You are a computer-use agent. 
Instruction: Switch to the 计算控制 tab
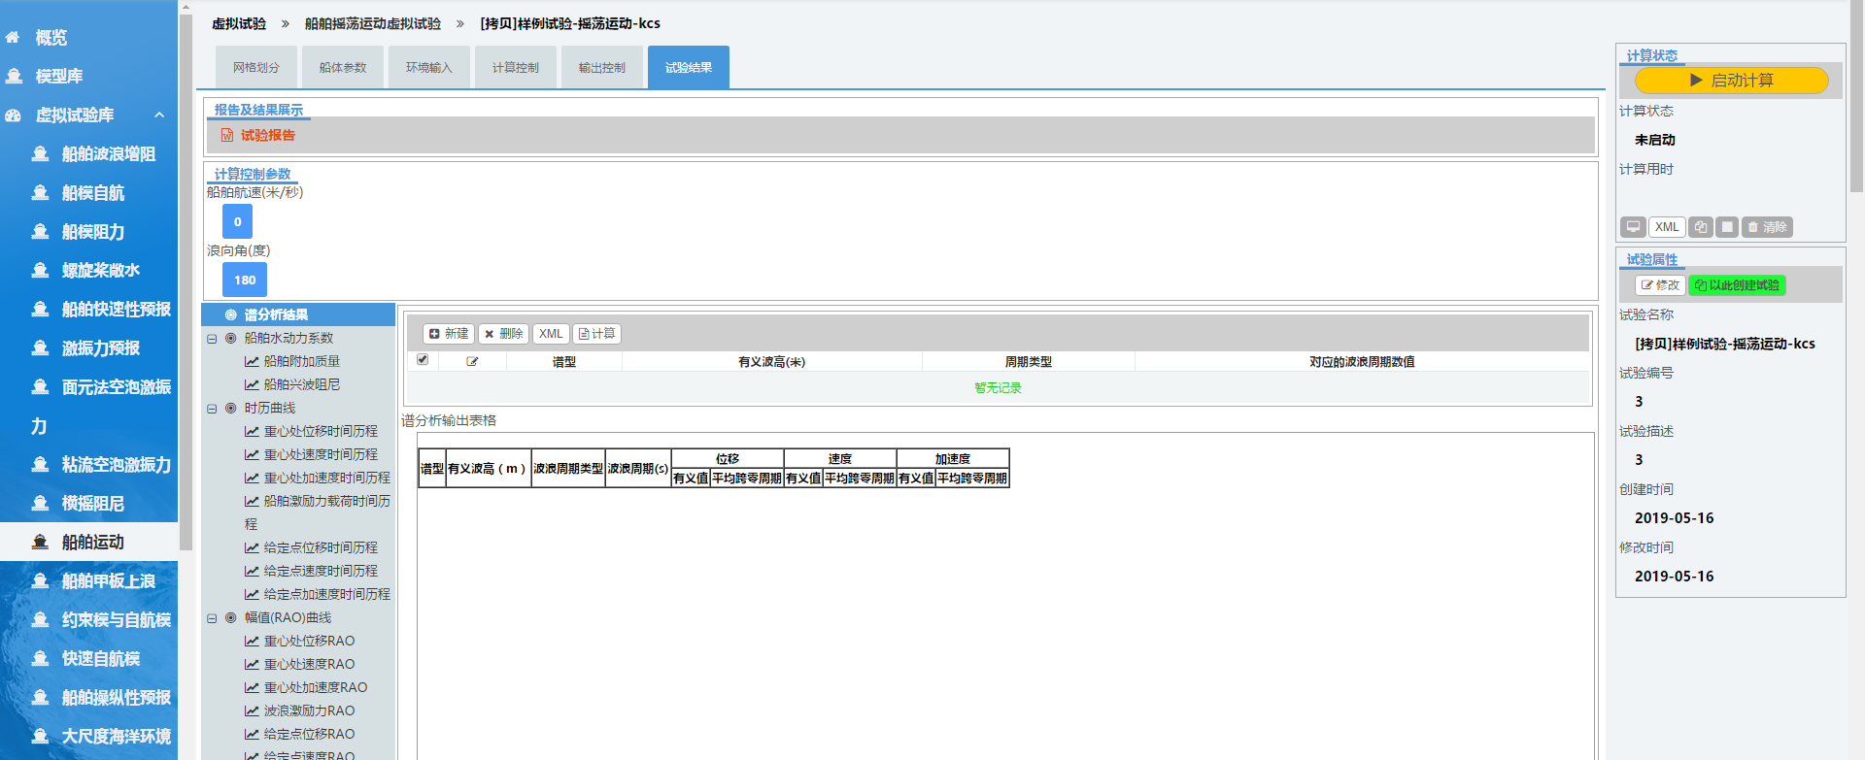coord(515,68)
